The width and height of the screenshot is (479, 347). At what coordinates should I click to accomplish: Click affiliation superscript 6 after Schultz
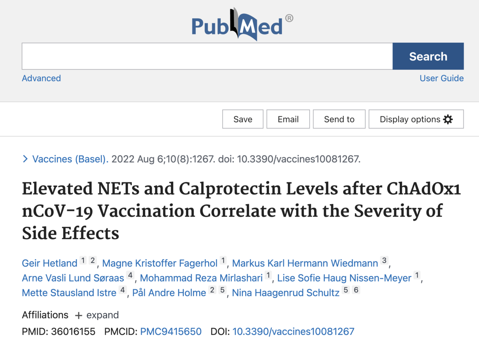(x=356, y=290)
